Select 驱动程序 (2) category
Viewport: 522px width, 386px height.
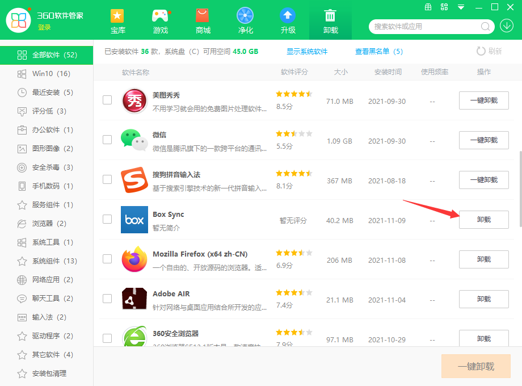click(x=47, y=335)
